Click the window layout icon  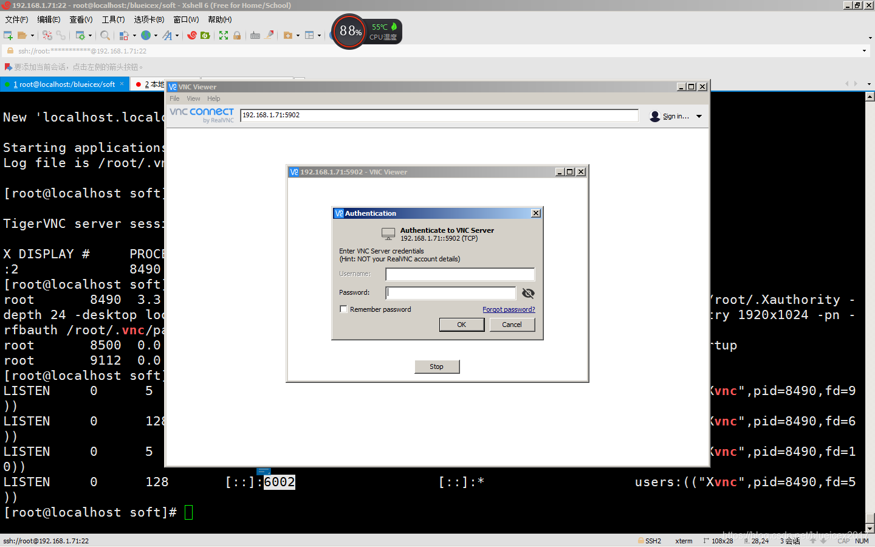coord(309,35)
